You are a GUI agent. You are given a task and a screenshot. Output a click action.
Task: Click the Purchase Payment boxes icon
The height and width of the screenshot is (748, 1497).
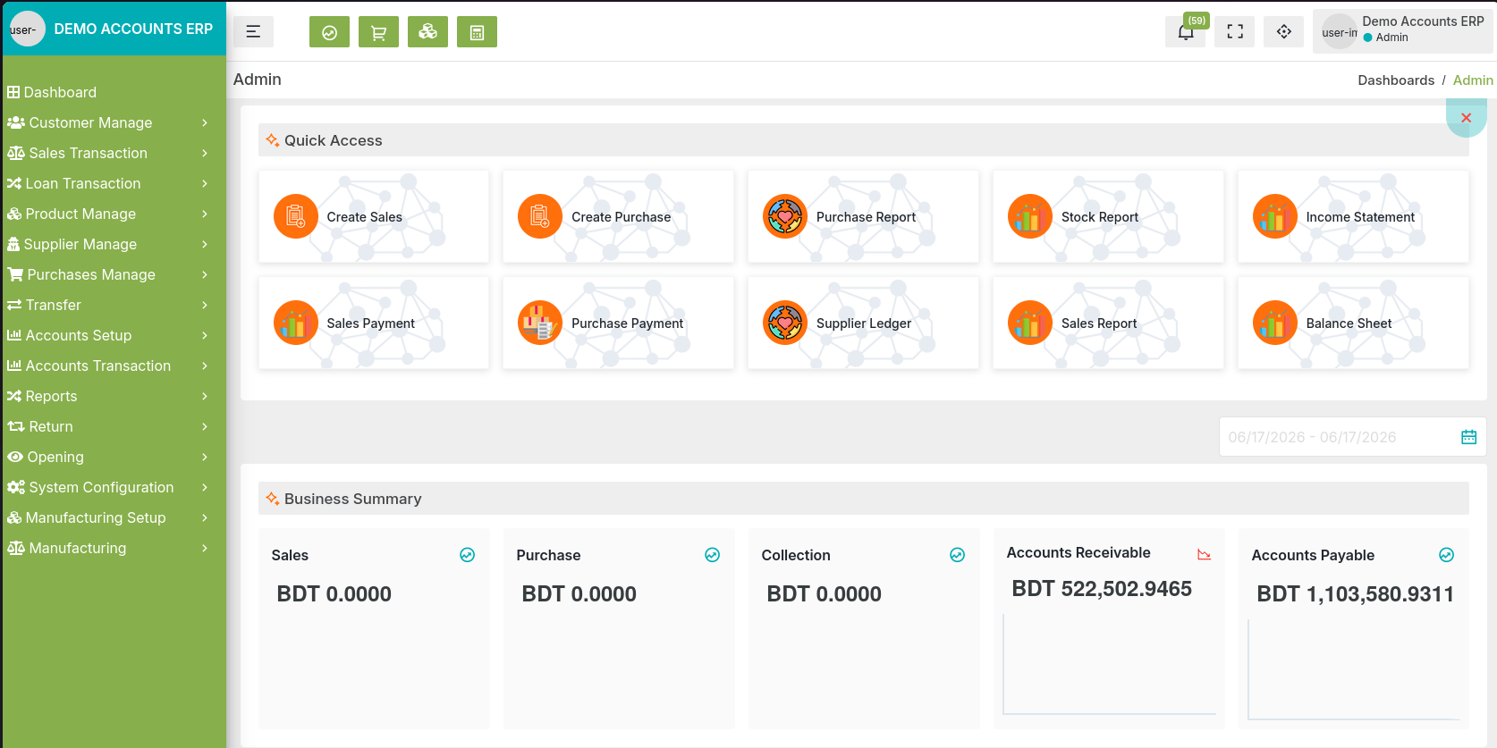click(540, 323)
